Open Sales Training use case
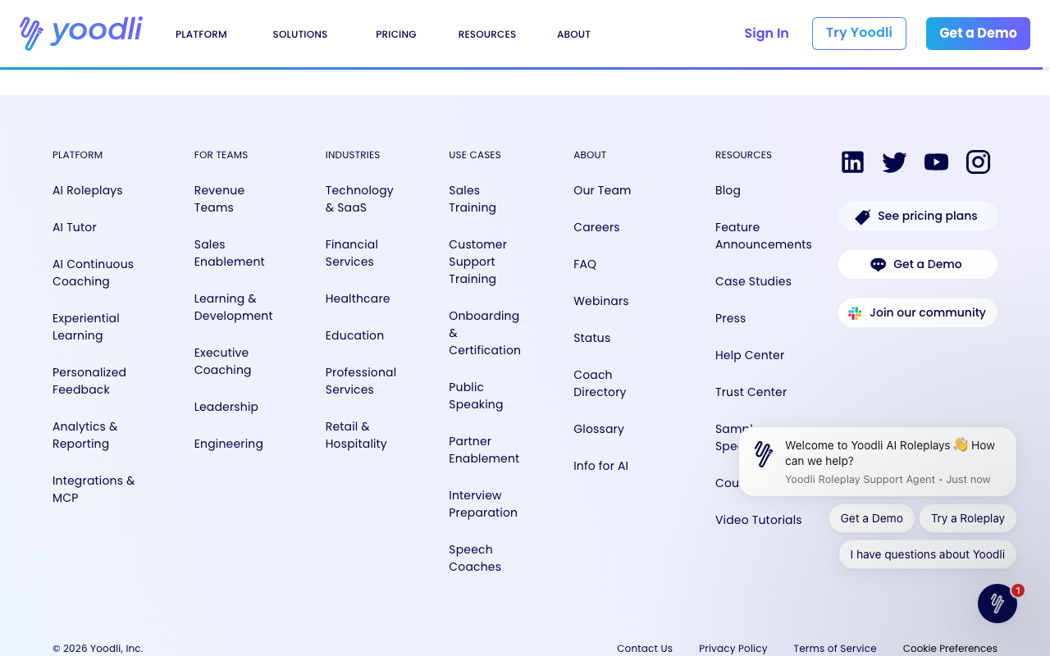 pyautogui.click(x=472, y=199)
